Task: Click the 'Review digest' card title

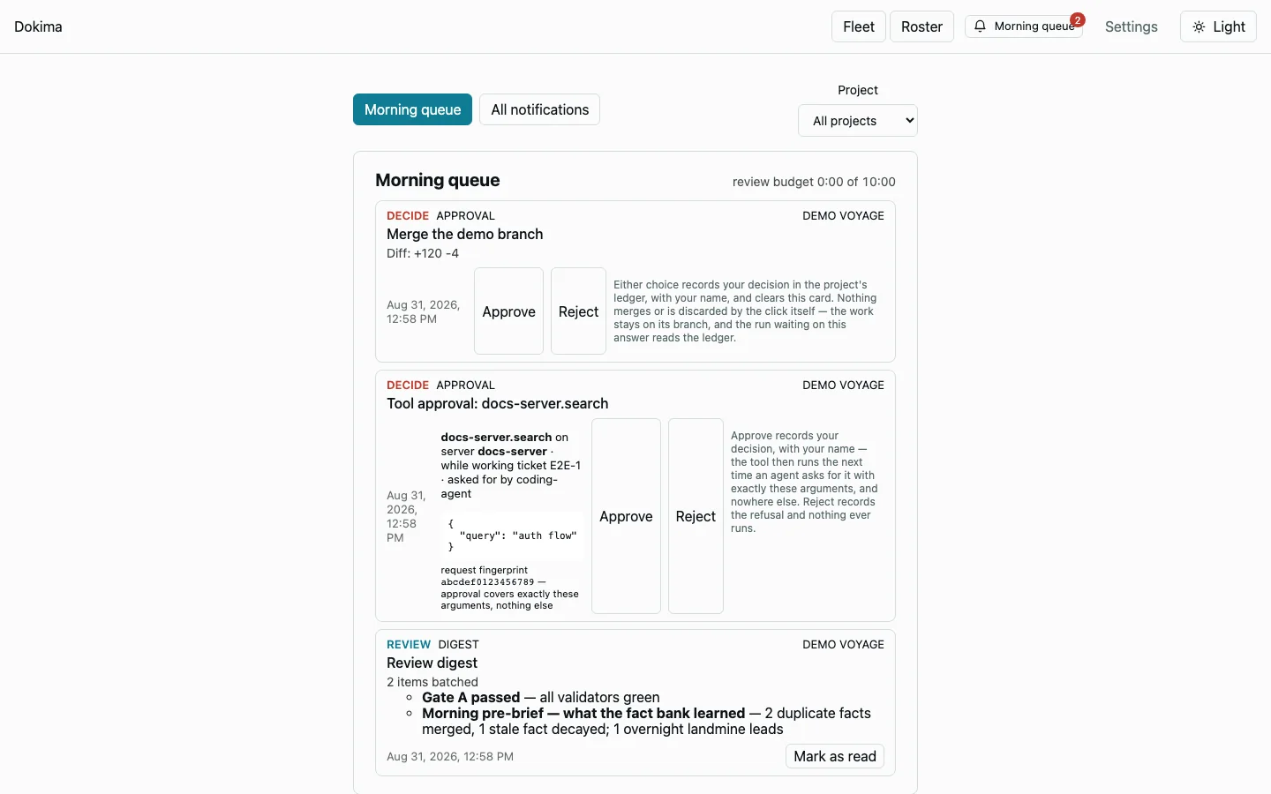Action: coord(432,663)
